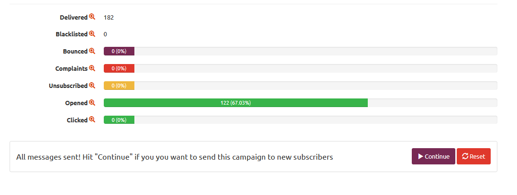Click the Opened label text

[x=76, y=103]
